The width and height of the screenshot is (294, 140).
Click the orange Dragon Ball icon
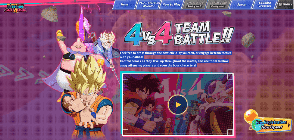251,116
